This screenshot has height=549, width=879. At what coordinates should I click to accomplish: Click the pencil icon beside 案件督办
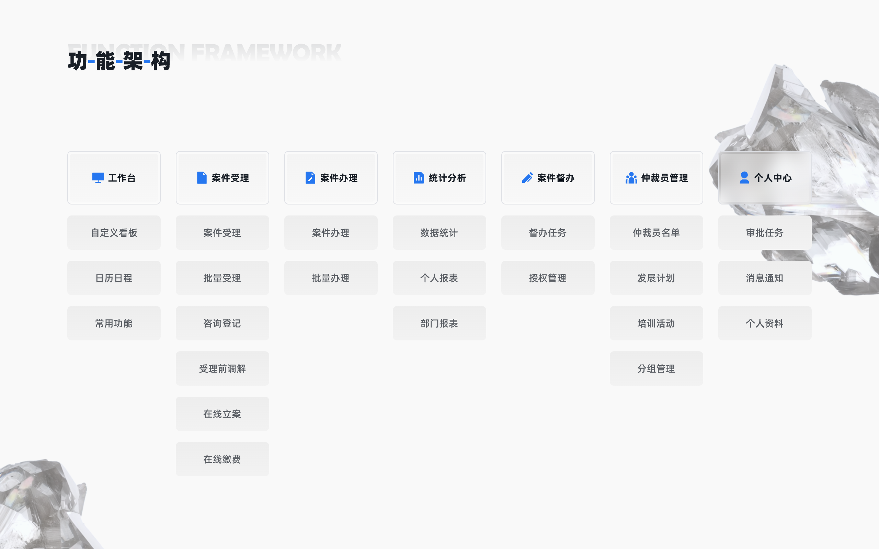click(527, 178)
